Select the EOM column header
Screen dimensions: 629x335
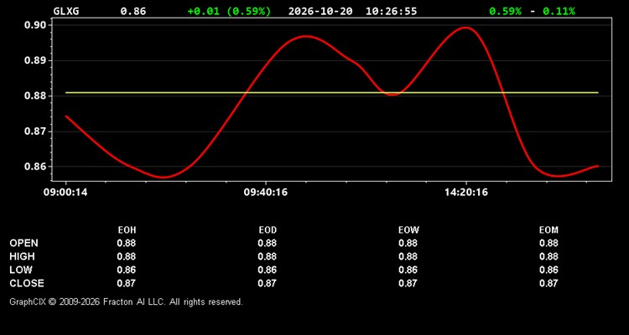(548, 230)
